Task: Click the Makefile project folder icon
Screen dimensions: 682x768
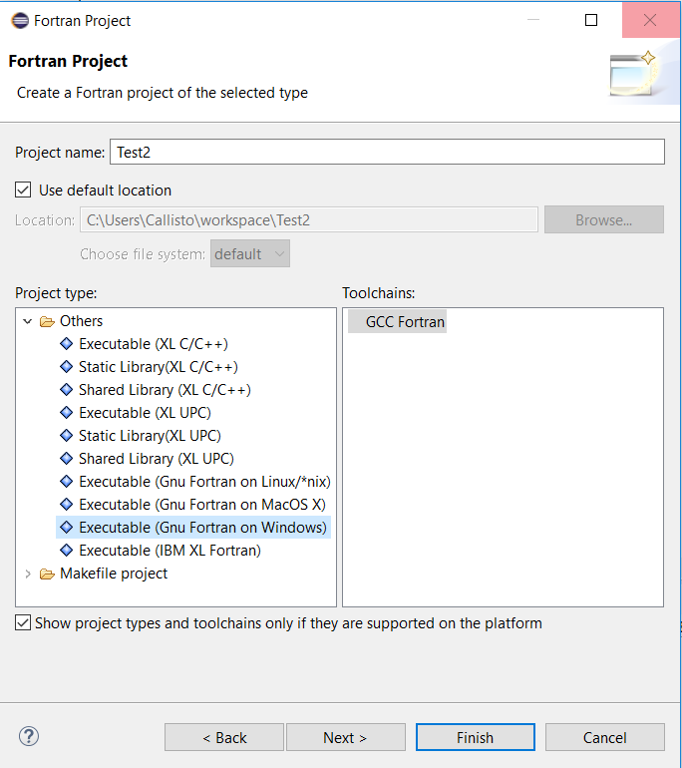Action: click(47, 575)
